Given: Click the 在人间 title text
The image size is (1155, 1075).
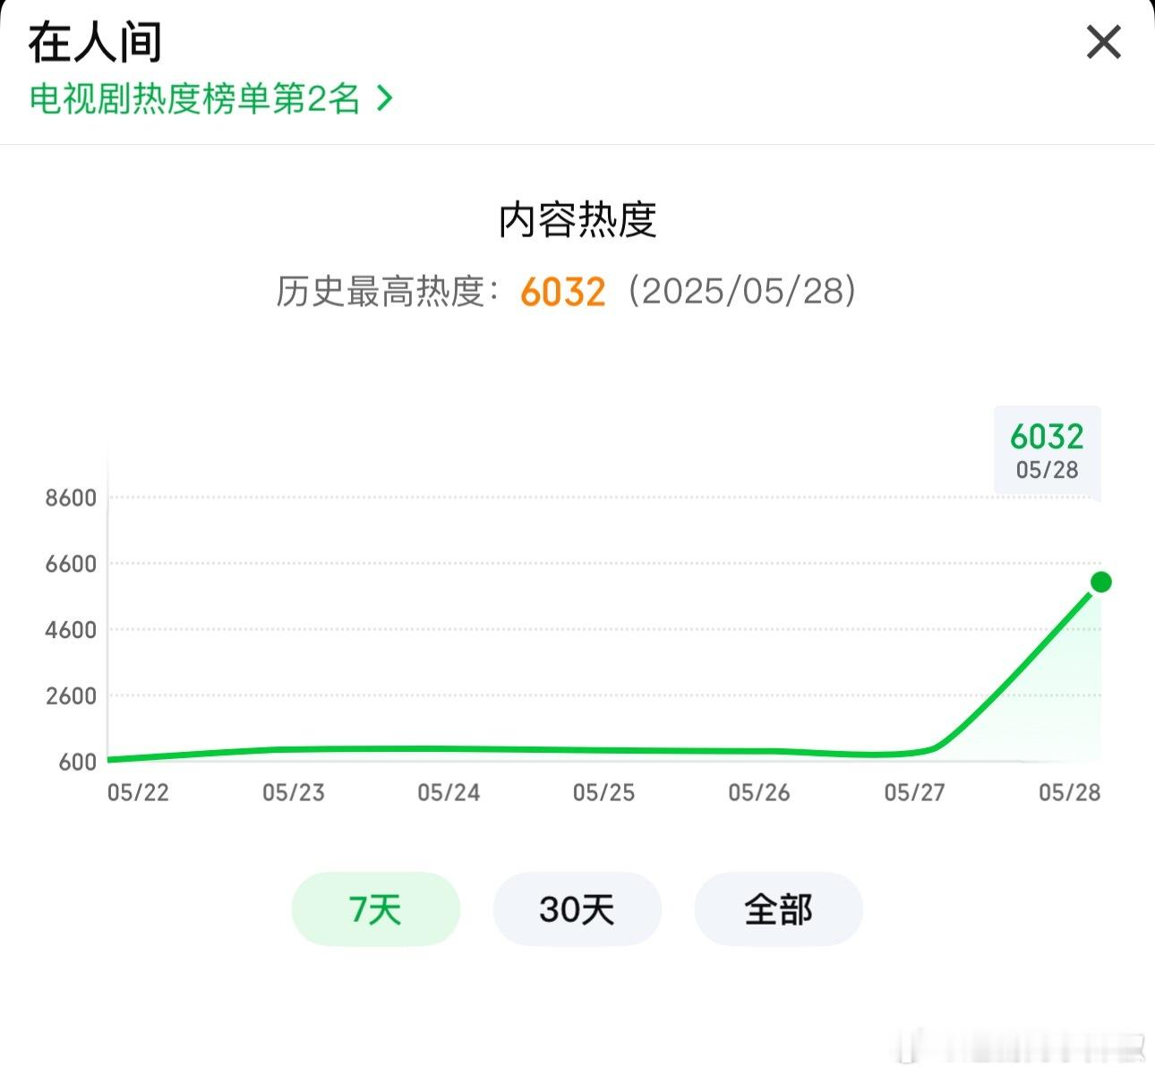Looking at the screenshot, I should tap(95, 42).
